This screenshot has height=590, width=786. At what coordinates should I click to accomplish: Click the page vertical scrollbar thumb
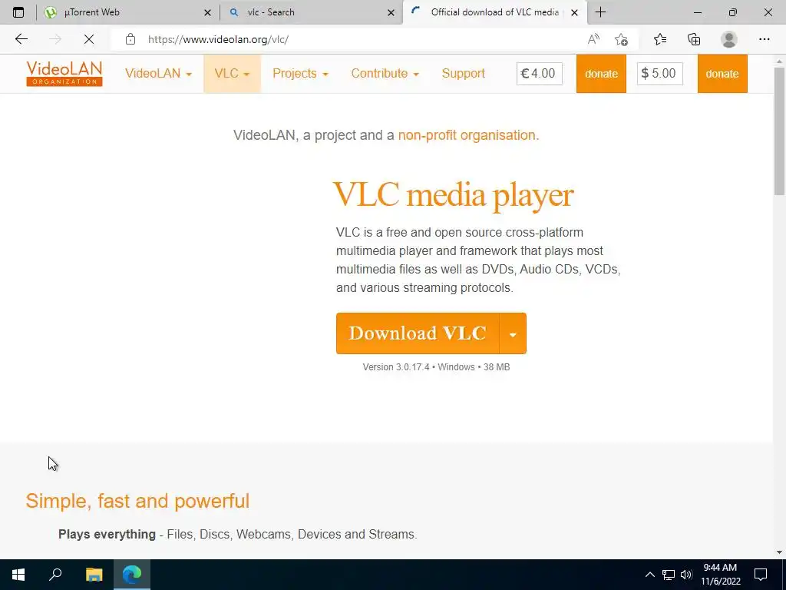[x=780, y=131]
